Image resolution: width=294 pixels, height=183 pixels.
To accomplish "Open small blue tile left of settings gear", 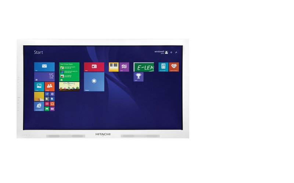I will [47, 94].
